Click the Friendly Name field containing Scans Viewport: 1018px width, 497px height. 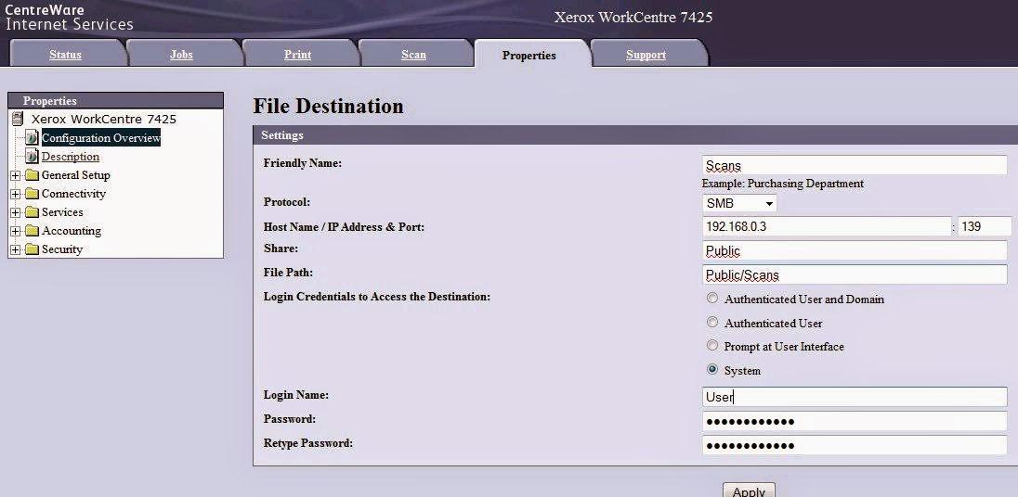coord(855,165)
